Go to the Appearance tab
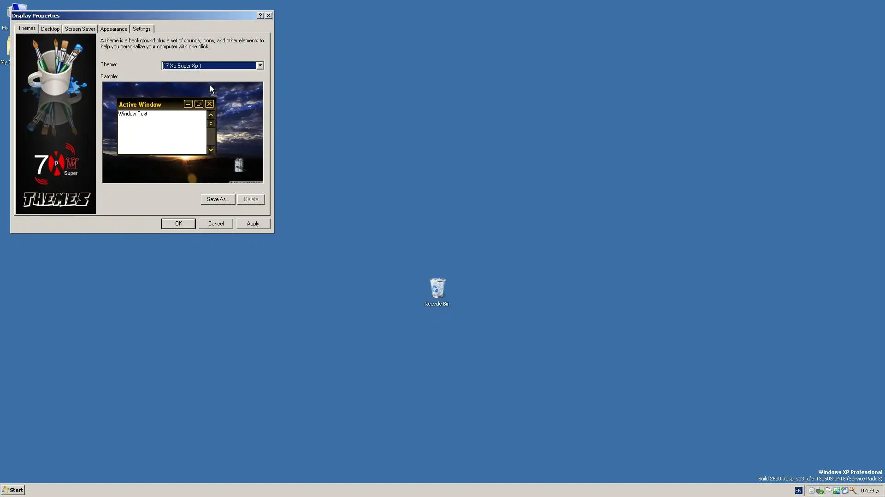Image resolution: width=885 pixels, height=497 pixels. point(113,29)
